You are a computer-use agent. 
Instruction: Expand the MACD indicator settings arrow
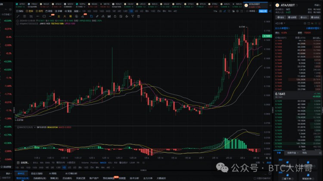point(35,127)
